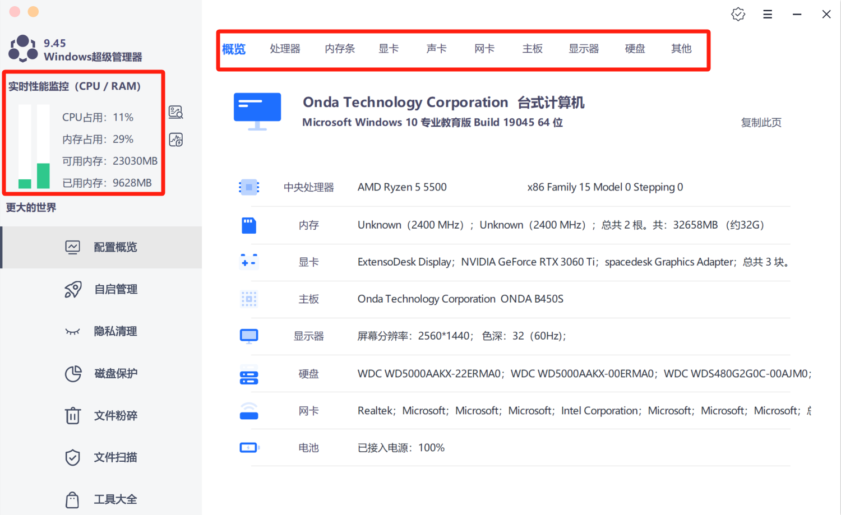Click the AMD Ryzen 5 5500 text
The width and height of the screenshot is (841, 515).
[x=402, y=187]
